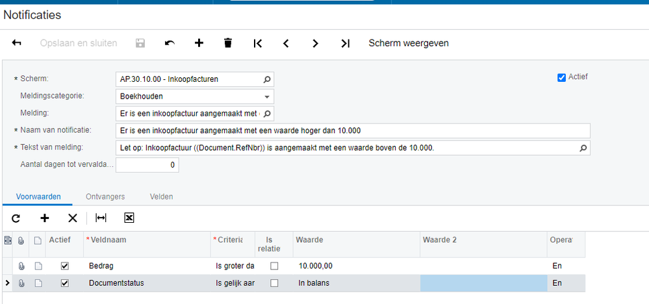Image resolution: width=649 pixels, height=304 pixels.
Task: Click the Naam van notificatie field
Action: pos(353,131)
